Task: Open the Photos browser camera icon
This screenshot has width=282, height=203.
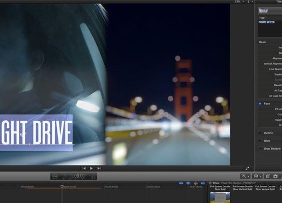Action: click(x=275, y=176)
